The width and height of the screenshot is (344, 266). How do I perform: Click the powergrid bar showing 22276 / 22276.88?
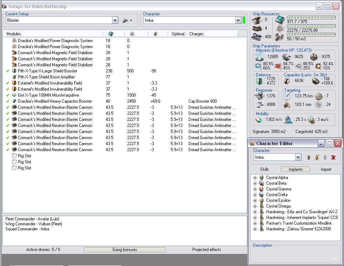(311, 26)
